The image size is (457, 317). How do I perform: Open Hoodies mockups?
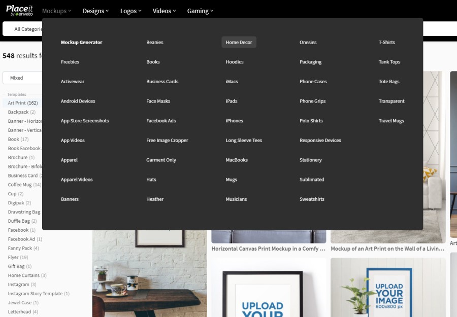click(235, 62)
